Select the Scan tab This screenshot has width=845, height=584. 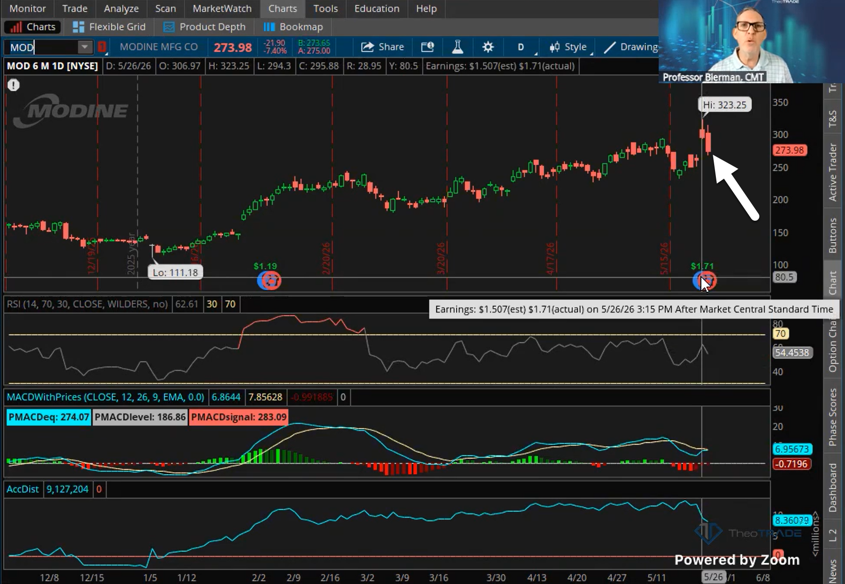coord(166,9)
